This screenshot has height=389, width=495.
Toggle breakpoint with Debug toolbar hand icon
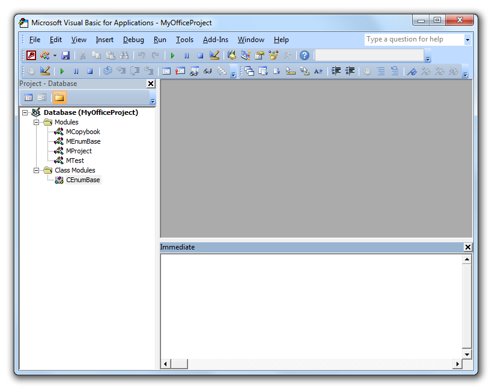[x=31, y=71]
